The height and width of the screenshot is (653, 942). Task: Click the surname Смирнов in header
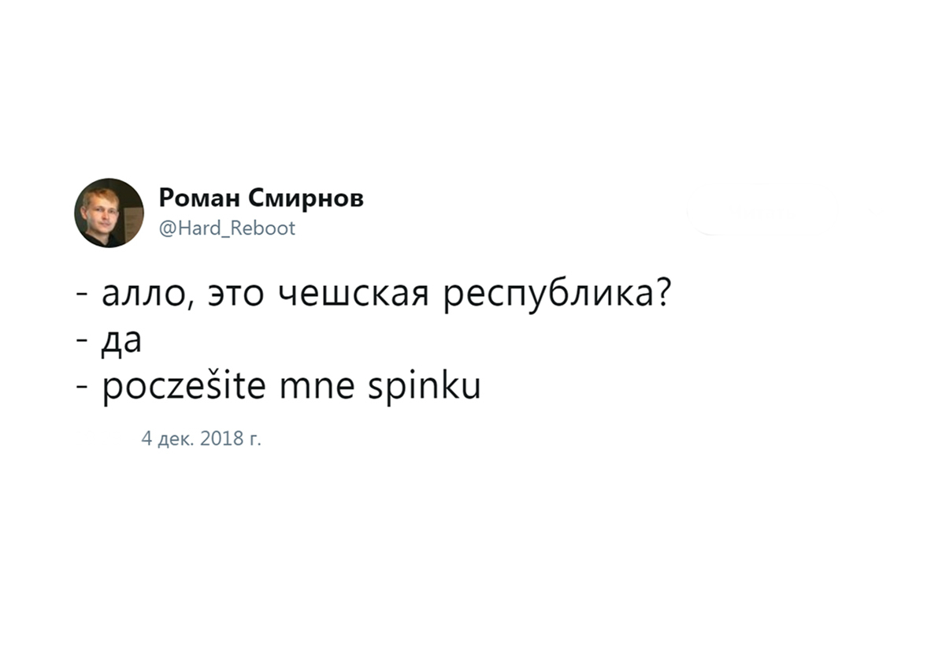tap(306, 198)
